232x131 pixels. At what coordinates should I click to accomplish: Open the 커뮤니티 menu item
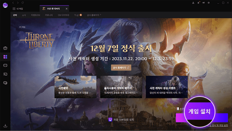pos(49,15)
